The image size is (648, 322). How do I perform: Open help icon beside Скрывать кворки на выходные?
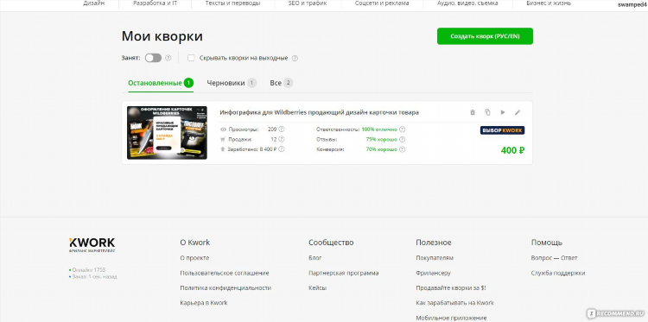[295, 58]
